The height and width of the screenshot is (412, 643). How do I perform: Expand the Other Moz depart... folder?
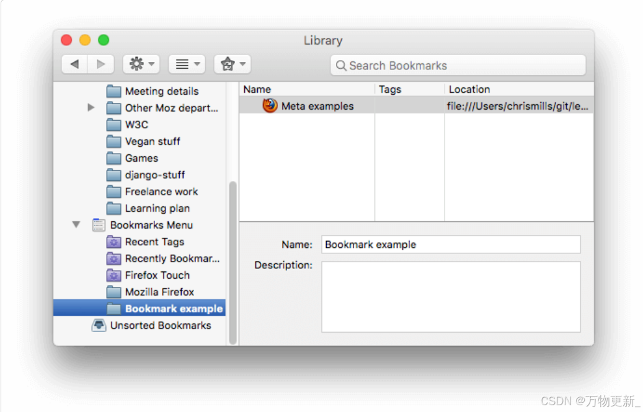click(x=91, y=108)
